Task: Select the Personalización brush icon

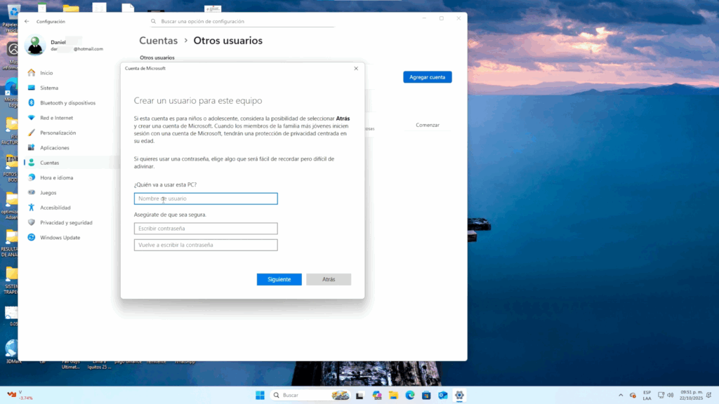Action: pyautogui.click(x=32, y=133)
